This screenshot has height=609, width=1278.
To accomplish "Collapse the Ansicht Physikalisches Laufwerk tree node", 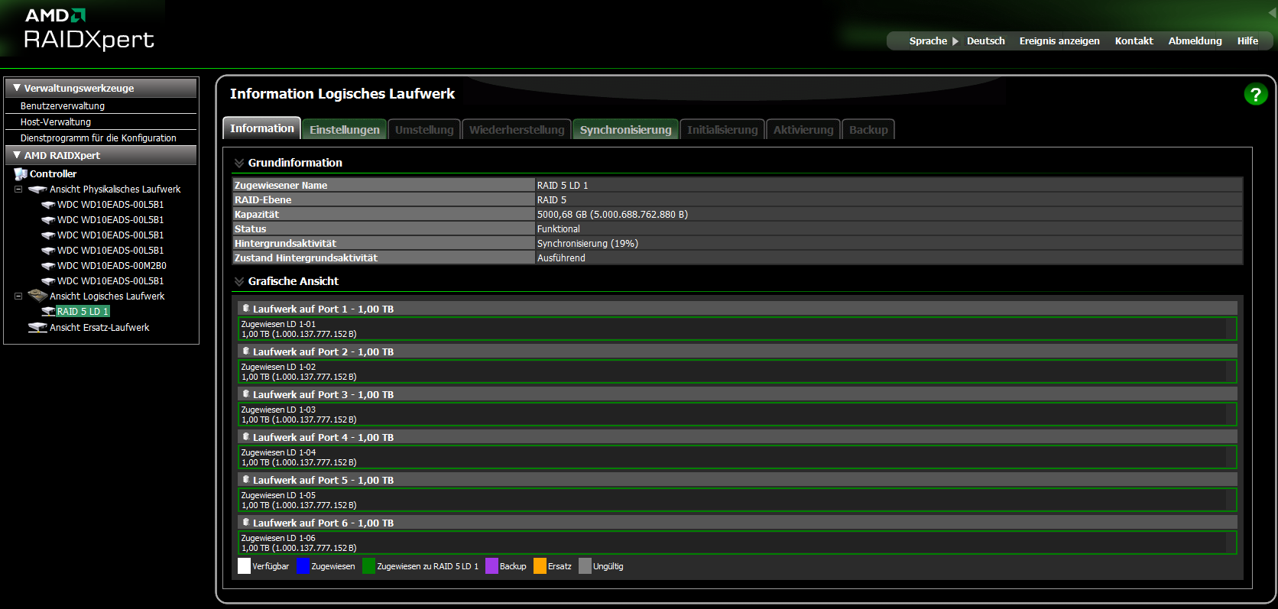I will click(x=18, y=190).
